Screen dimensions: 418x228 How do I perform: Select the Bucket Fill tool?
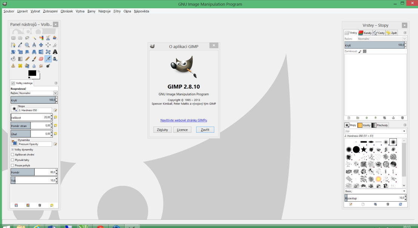click(x=13, y=58)
